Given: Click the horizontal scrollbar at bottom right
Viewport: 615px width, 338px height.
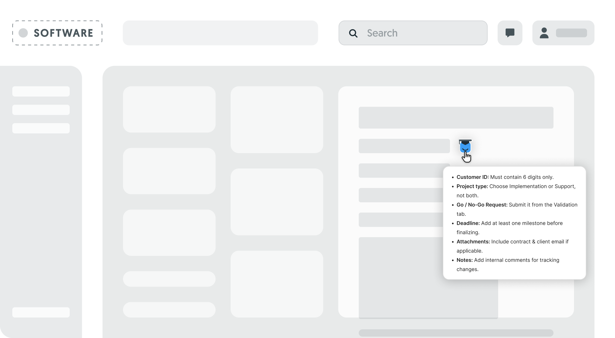Looking at the screenshot, I should coord(456,333).
